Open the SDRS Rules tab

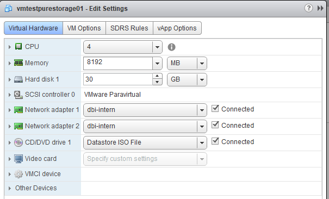tap(129, 28)
